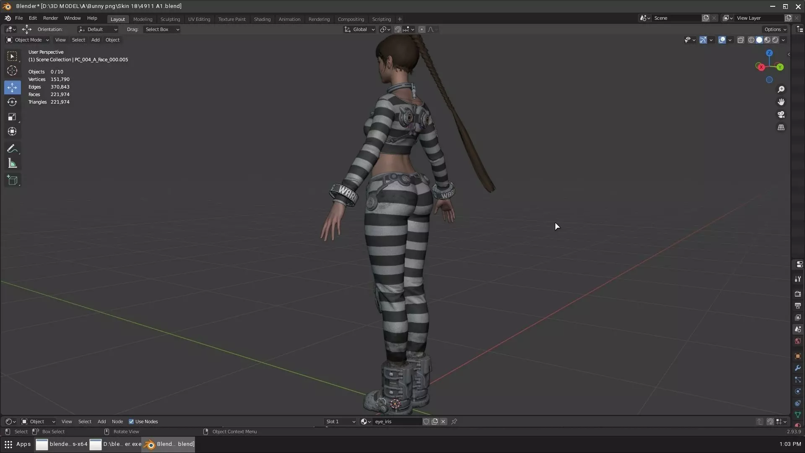Expand gizmo options dropdown arrow
805x453 pixels.
pos(711,40)
